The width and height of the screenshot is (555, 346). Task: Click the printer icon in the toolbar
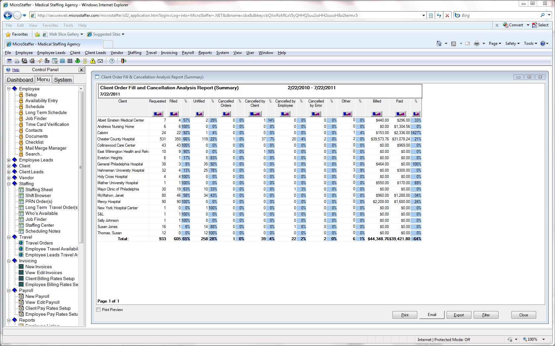pyautogui.click(x=32, y=61)
